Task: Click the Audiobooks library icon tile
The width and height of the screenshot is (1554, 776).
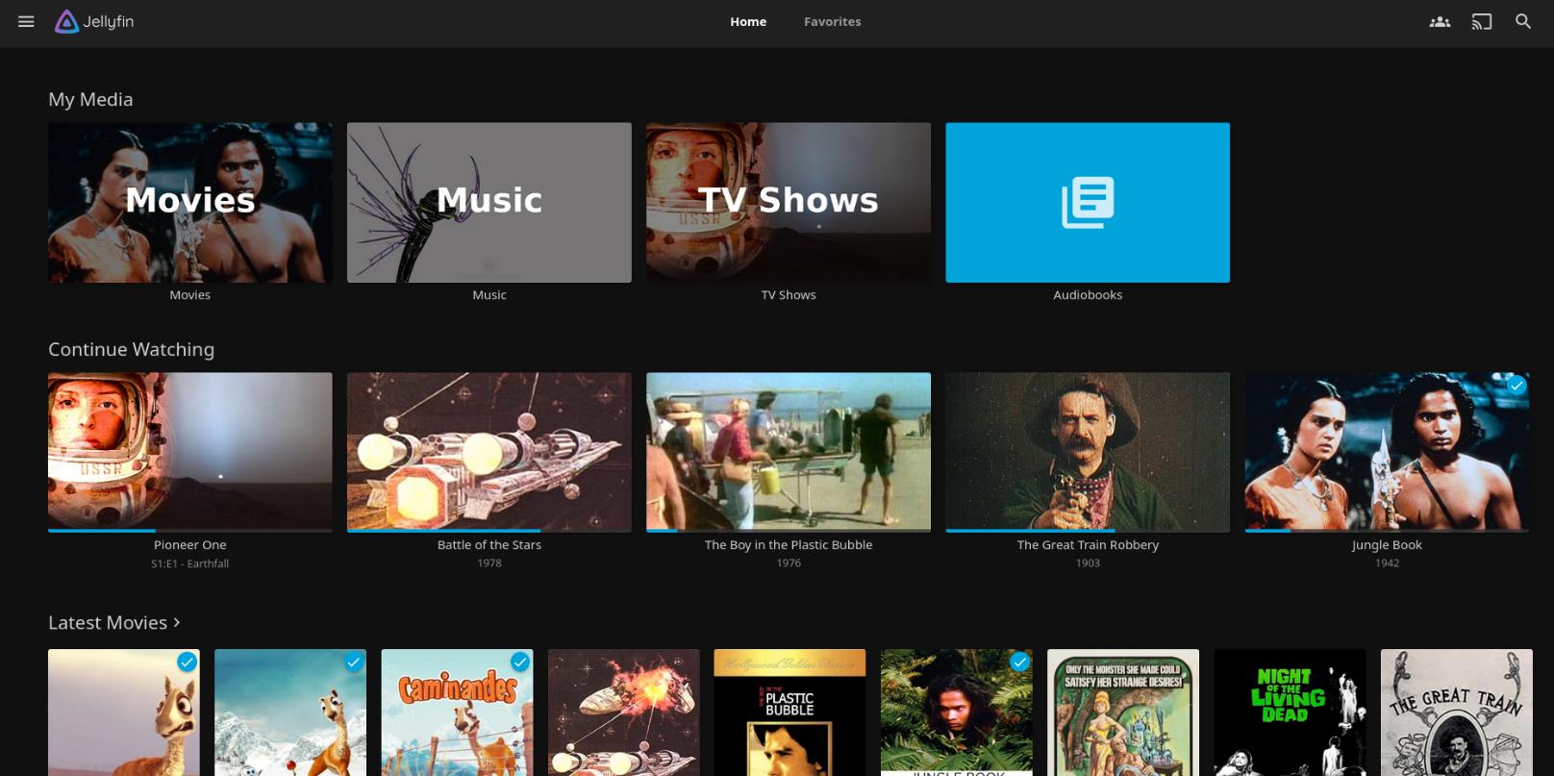Action: coord(1088,202)
